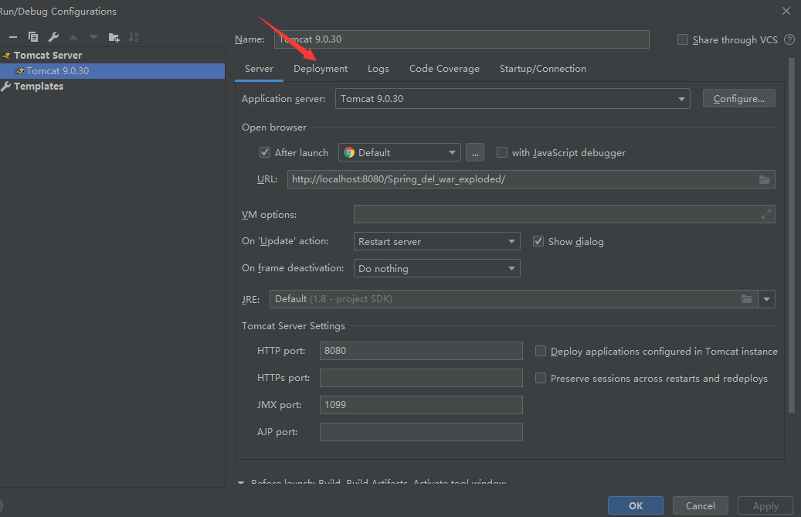
Task: Click the folder icon in URL field
Action: 764,179
